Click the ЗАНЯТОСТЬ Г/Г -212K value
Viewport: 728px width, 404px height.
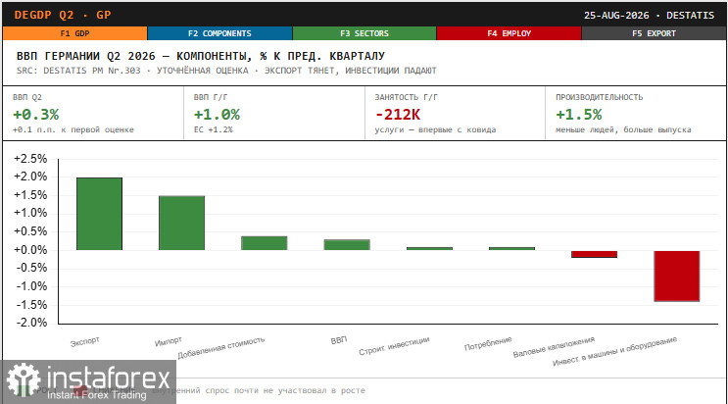point(398,115)
